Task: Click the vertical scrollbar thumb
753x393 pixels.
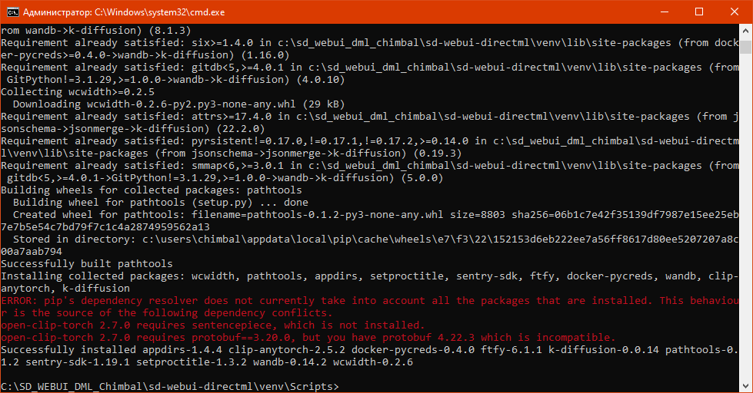Action: pyautogui.click(x=746, y=48)
